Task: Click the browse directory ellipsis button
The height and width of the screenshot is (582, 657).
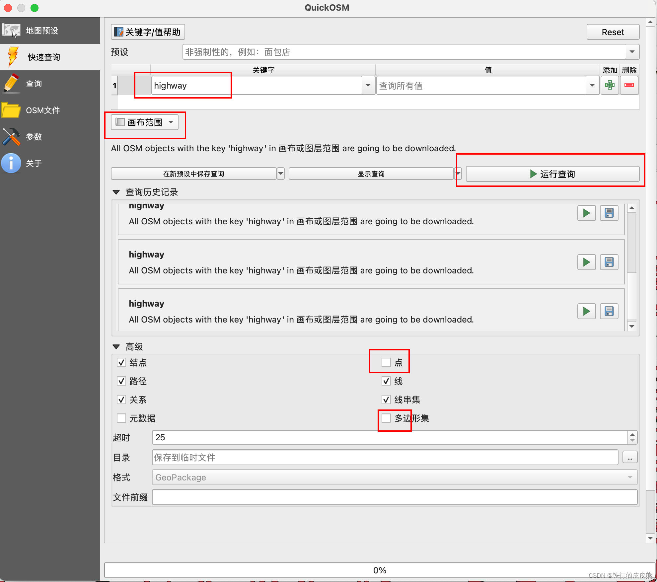Action: click(630, 458)
